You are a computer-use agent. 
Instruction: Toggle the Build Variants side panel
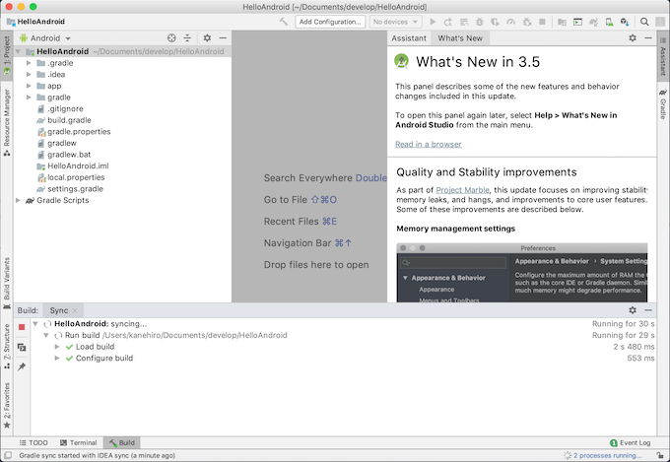[7, 283]
